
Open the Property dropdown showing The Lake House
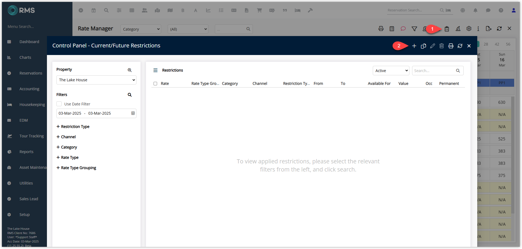(x=96, y=80)
